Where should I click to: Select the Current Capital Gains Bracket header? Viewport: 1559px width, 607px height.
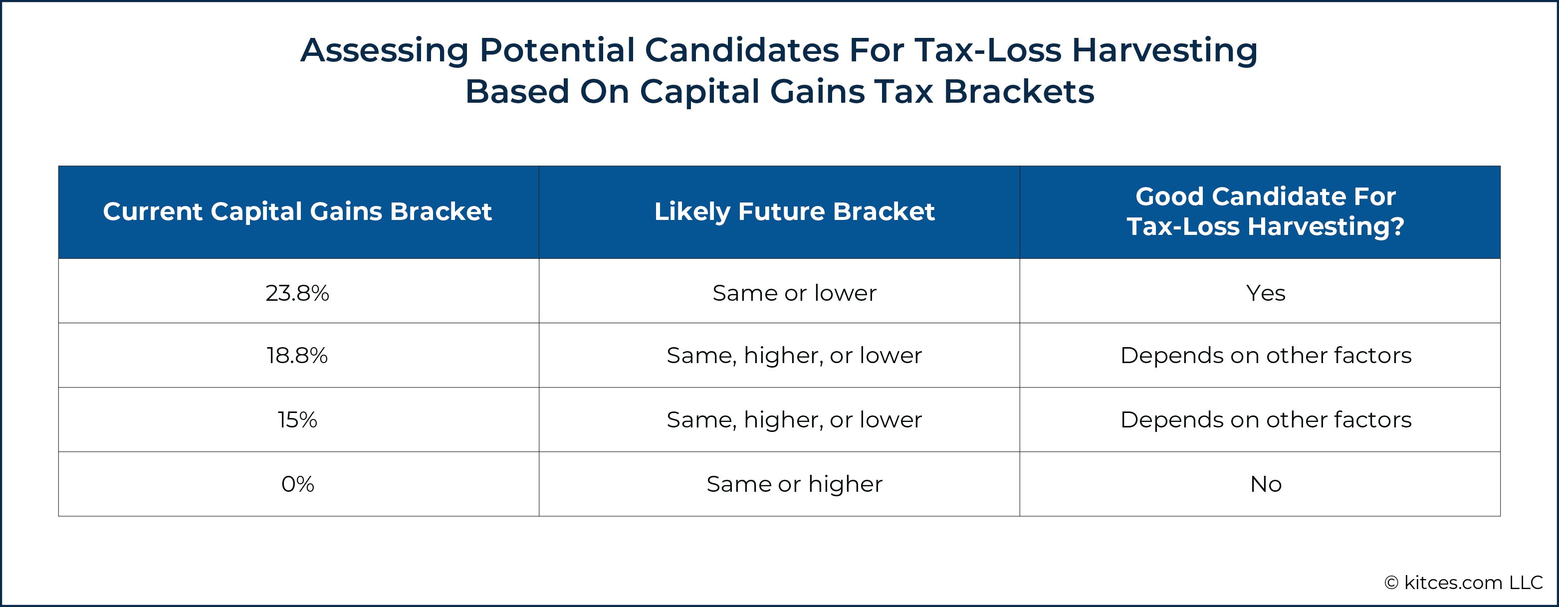coord(298,212)
